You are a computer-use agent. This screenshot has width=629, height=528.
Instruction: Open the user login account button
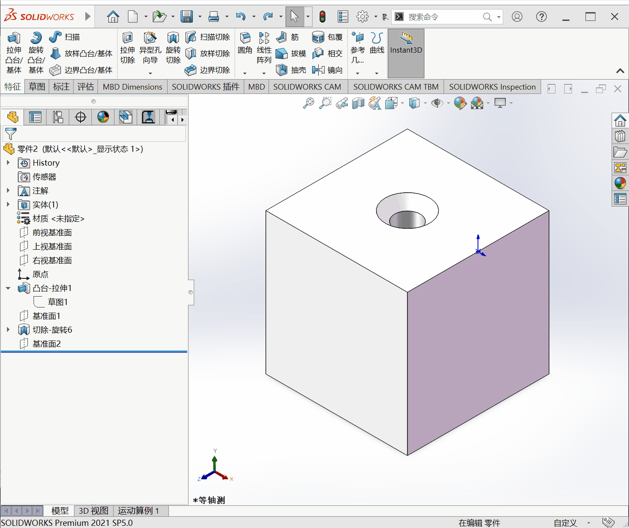coord(517,17)
